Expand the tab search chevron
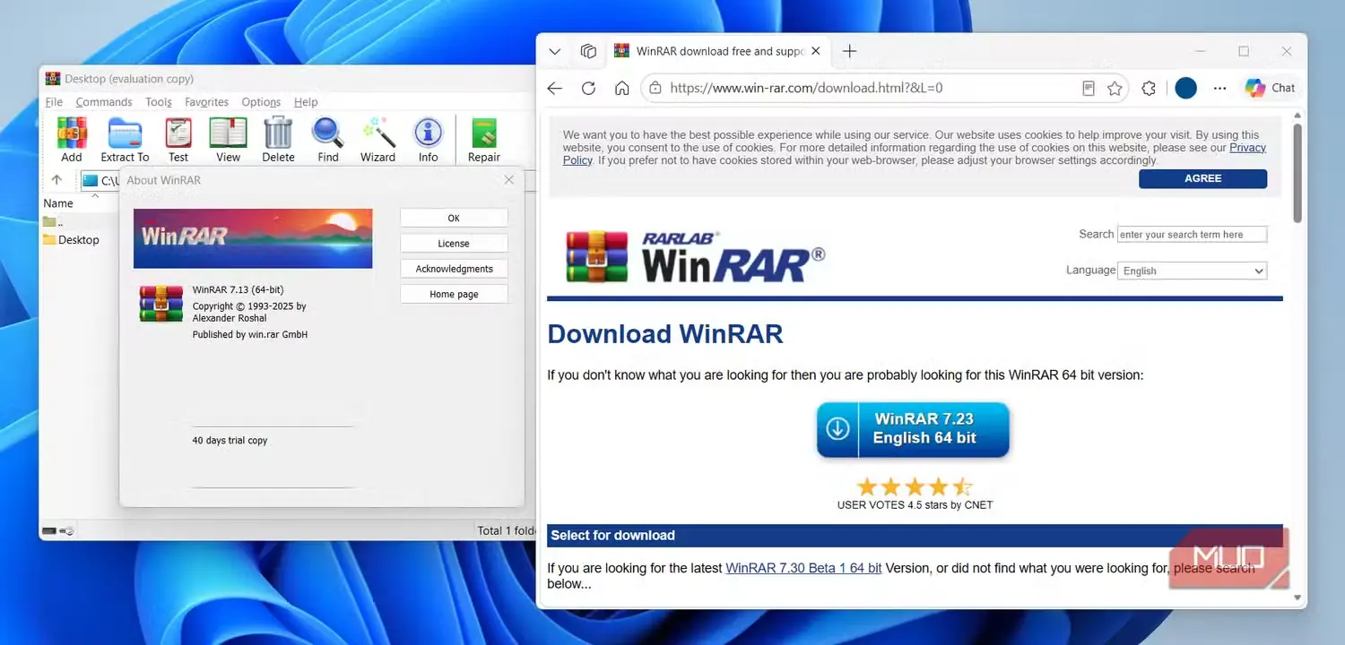This screenshot has height=645, width=1345. pyautogui.click(x=555, y=51)
